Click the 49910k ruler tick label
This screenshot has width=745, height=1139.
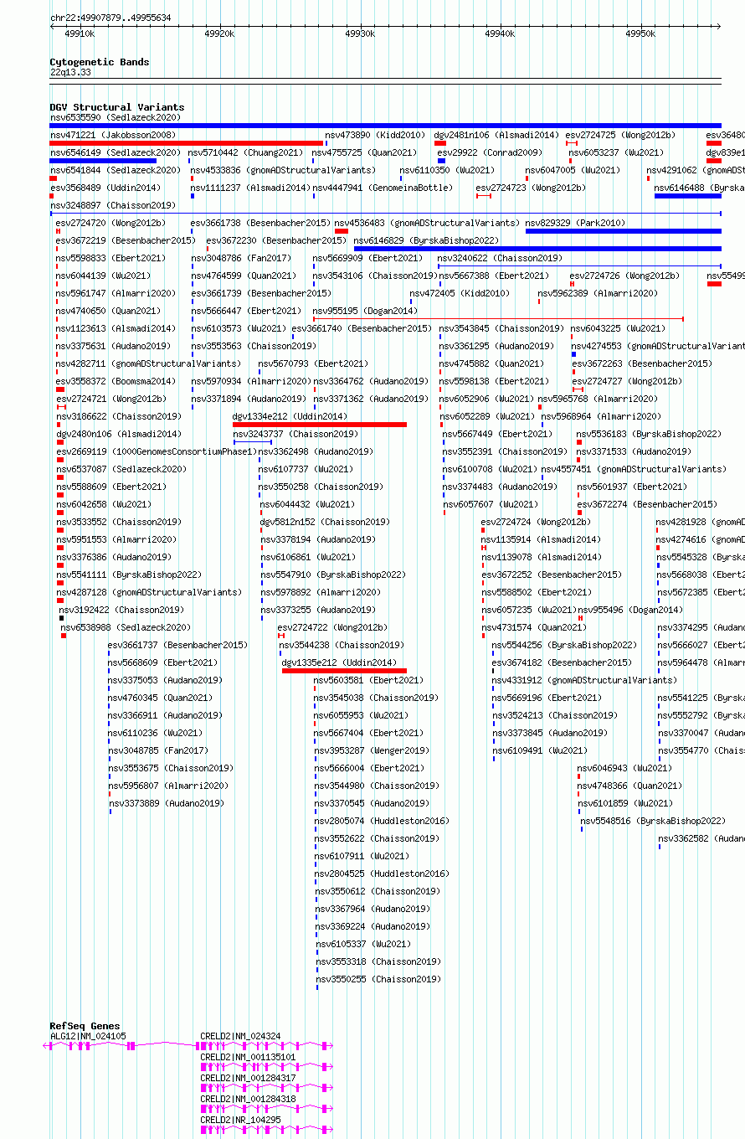coord(80,33)
